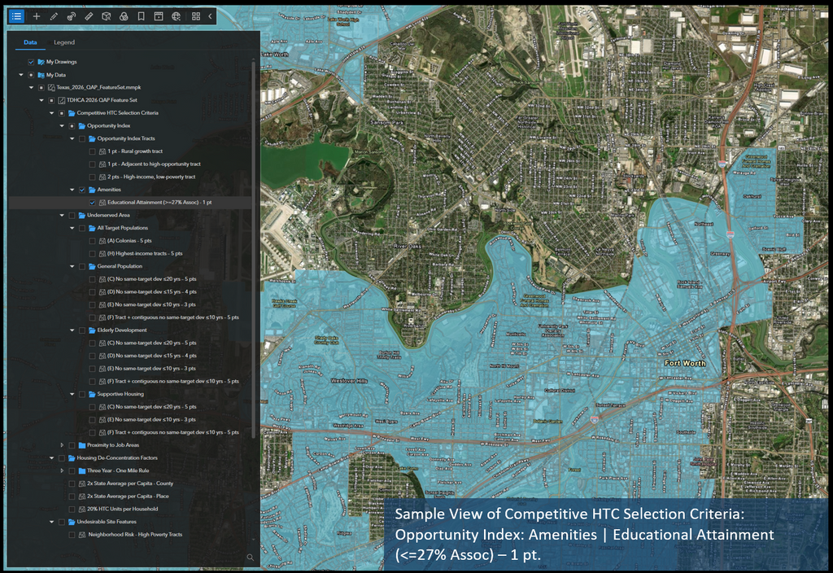
Task: Open the Table of Contents panel icon
Action: click(16, 15)
